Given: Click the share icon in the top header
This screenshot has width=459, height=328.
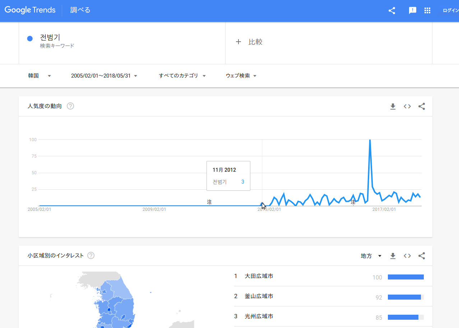Looking at the screenshot, I should [x=392, y=10].
